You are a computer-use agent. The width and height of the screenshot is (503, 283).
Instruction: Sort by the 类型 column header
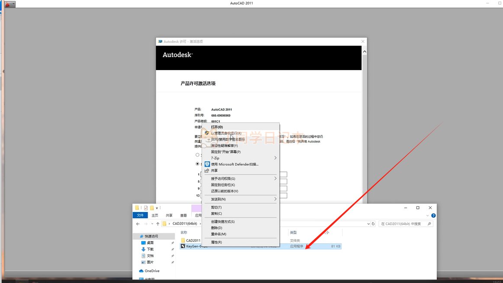point(293,232)
